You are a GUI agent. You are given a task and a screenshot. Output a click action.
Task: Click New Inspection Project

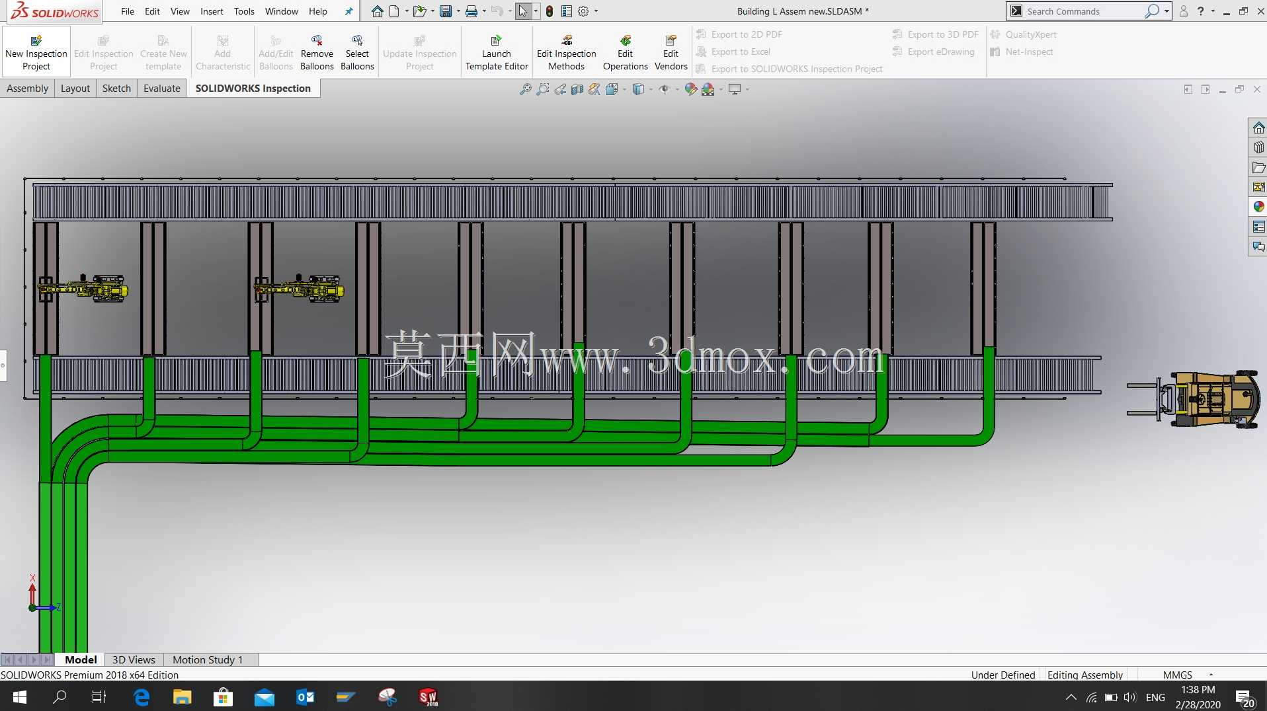[36, 52]
